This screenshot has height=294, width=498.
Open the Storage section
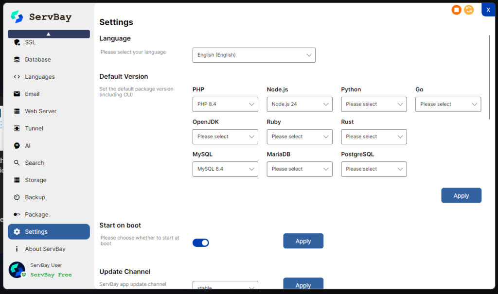(x=49, y=180)
